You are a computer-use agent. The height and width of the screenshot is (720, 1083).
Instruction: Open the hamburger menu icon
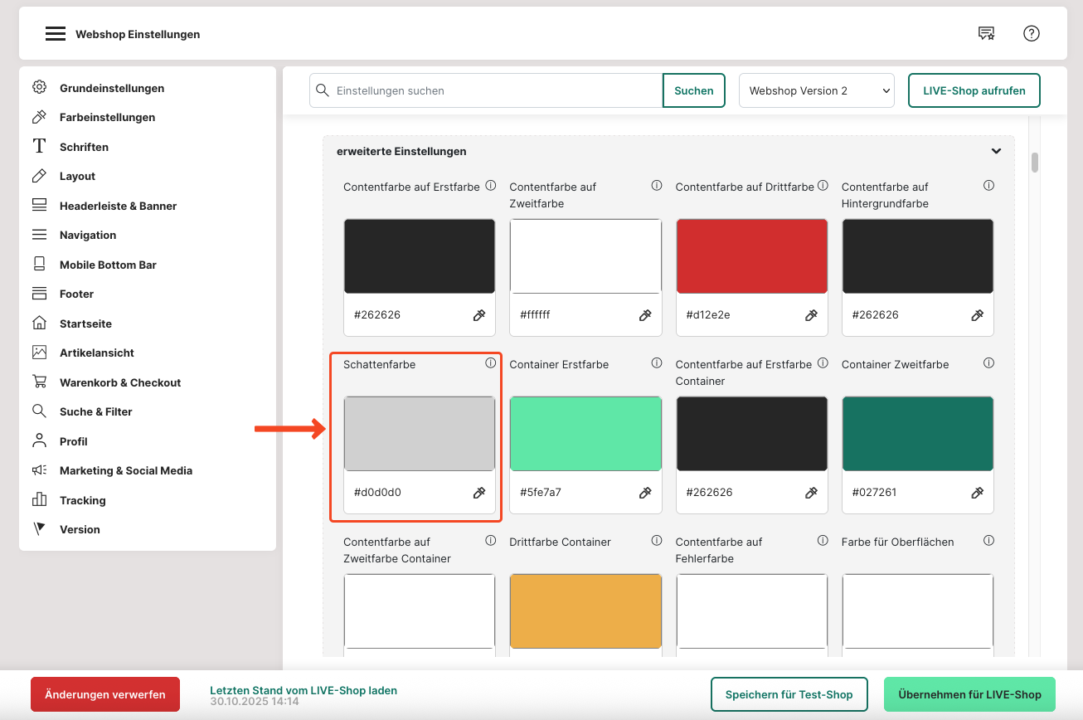(55, 34)
